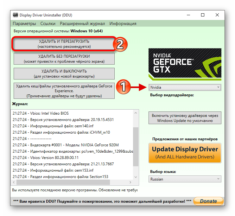Click log horizontal scroll left arrow
The image size is (235, 216).
coord(14,182)
